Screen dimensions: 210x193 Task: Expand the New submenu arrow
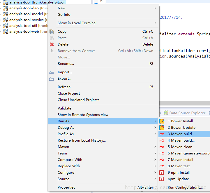(x=155, y=8)
